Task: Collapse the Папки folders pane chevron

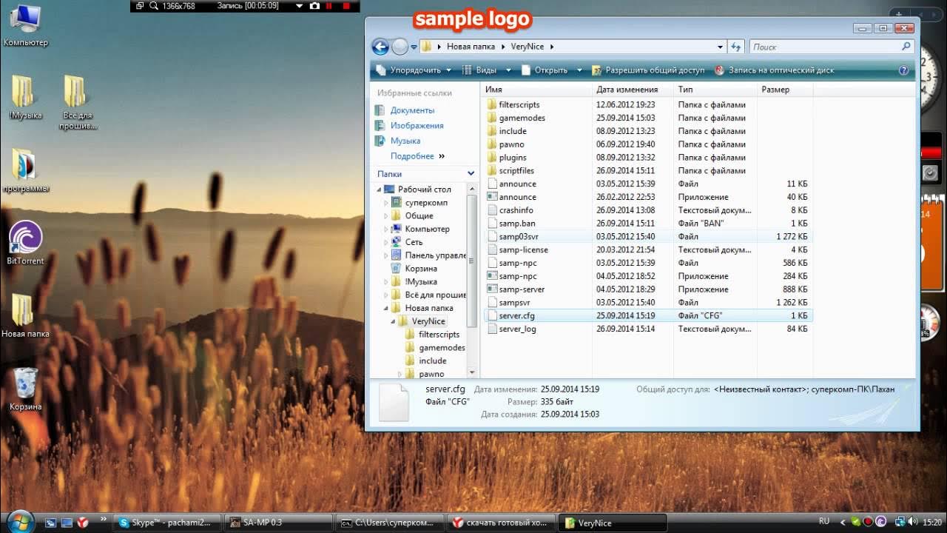Action: [x=471, y=174]
